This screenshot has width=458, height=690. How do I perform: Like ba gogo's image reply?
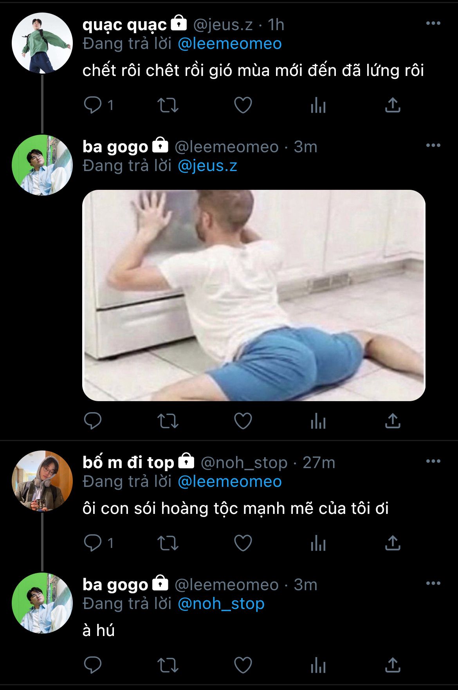[243, 421]
